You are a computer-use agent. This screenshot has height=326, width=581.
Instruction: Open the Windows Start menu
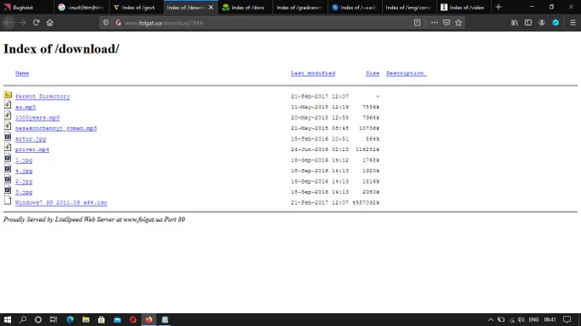tap(8, 319)
